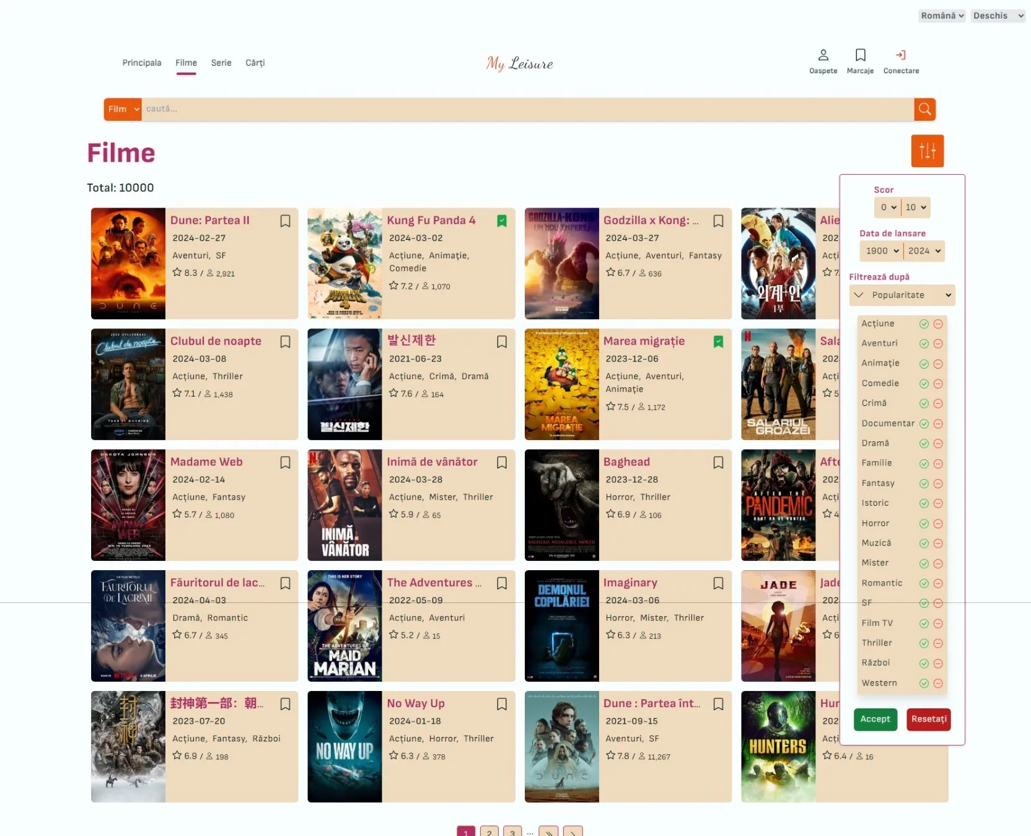Go to the Principala tab
1031x836 pixels.
pos(142,63)
